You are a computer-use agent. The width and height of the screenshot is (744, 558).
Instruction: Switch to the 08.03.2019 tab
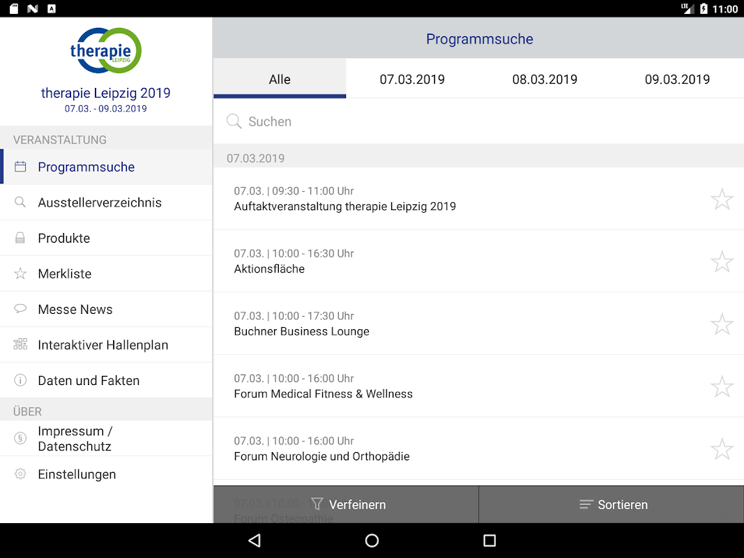click(x=545, y=79)
